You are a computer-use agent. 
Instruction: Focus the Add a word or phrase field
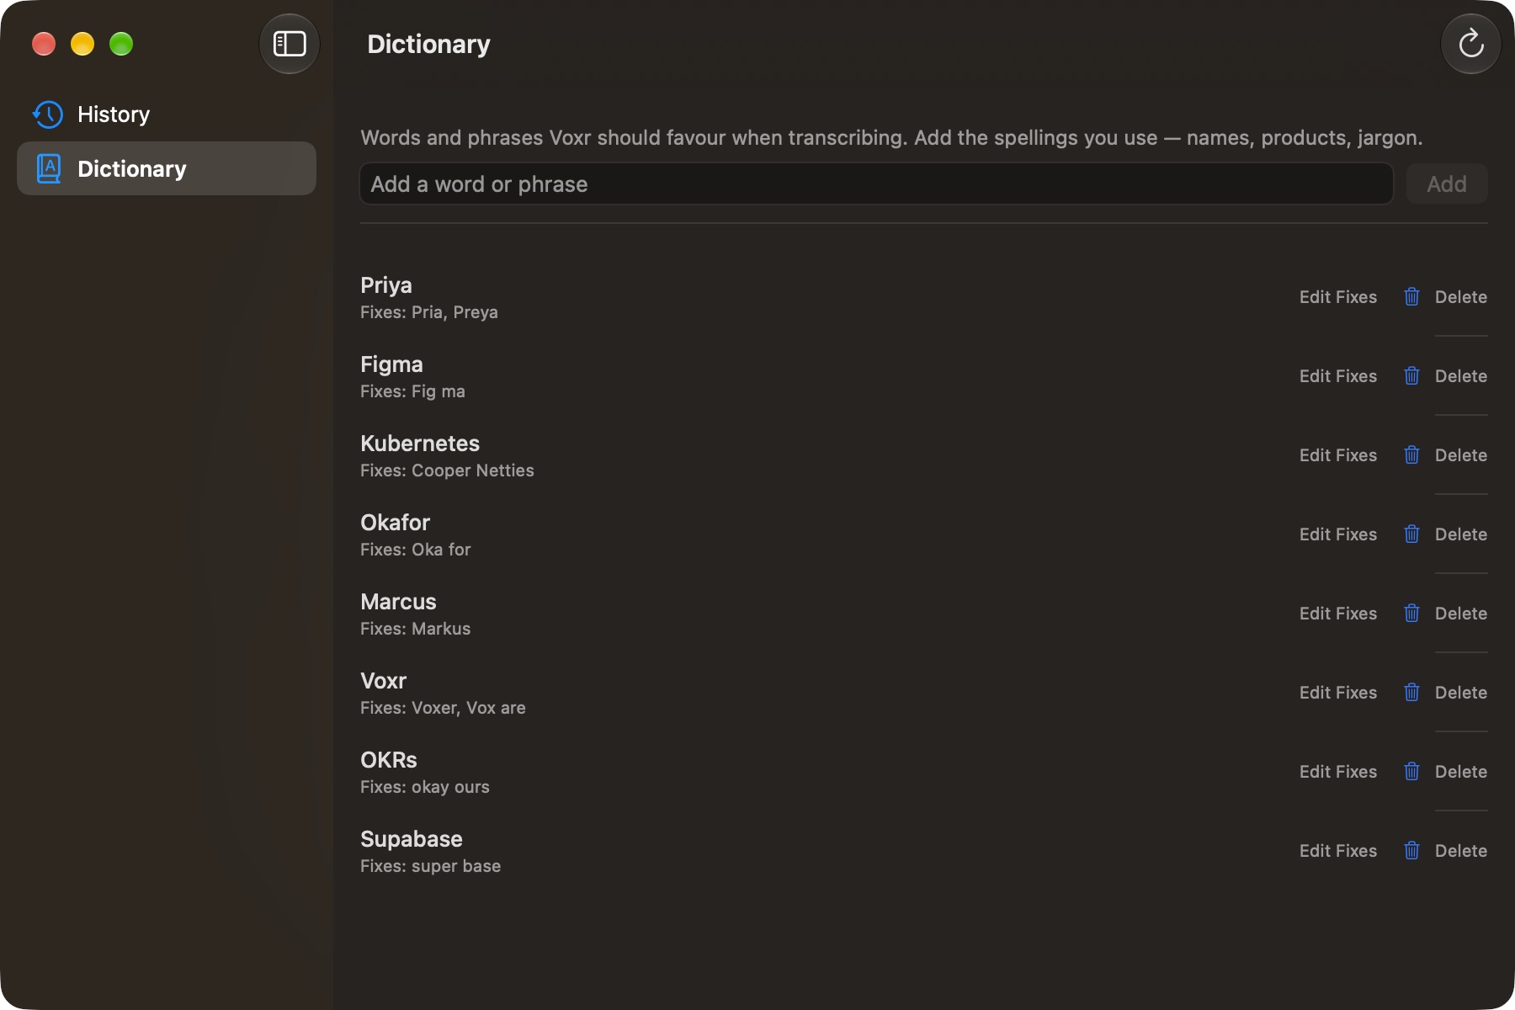876,183
